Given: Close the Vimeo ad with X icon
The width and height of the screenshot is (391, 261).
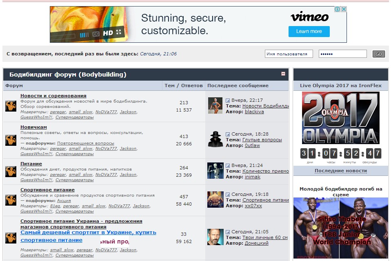Looking at the screenshot, I should pyautogui.click(x=344, y=9).
